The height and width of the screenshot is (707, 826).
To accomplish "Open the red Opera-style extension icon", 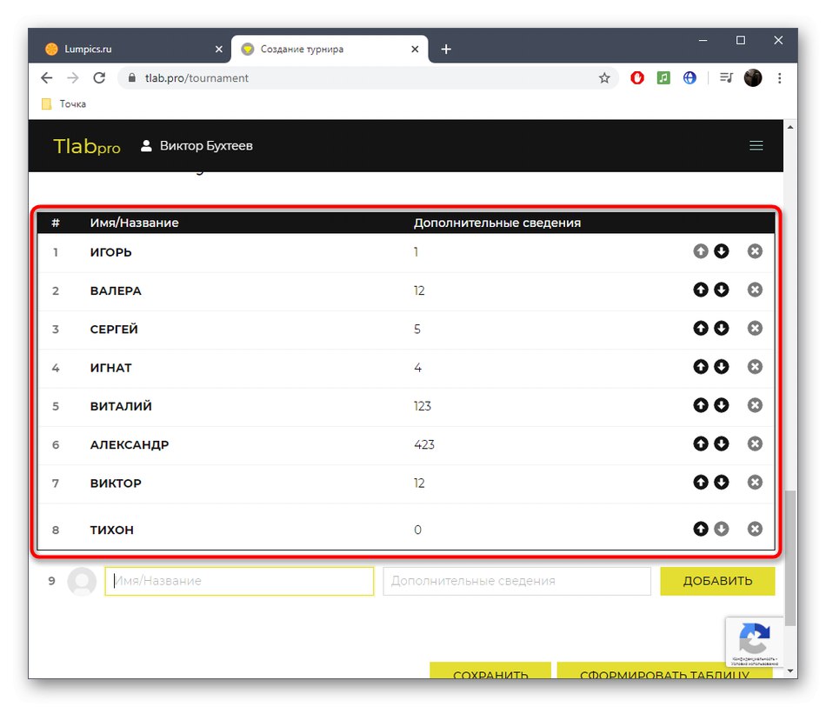I will [636, 78].
